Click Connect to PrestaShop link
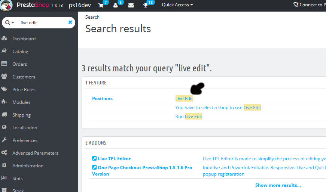Image resolution: width=326 pixels, height=192 pixels. (310, 5)
